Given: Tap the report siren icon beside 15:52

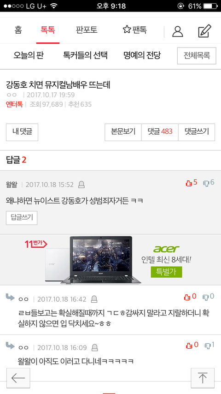Looking at the screenshot, I should point(81,185).
